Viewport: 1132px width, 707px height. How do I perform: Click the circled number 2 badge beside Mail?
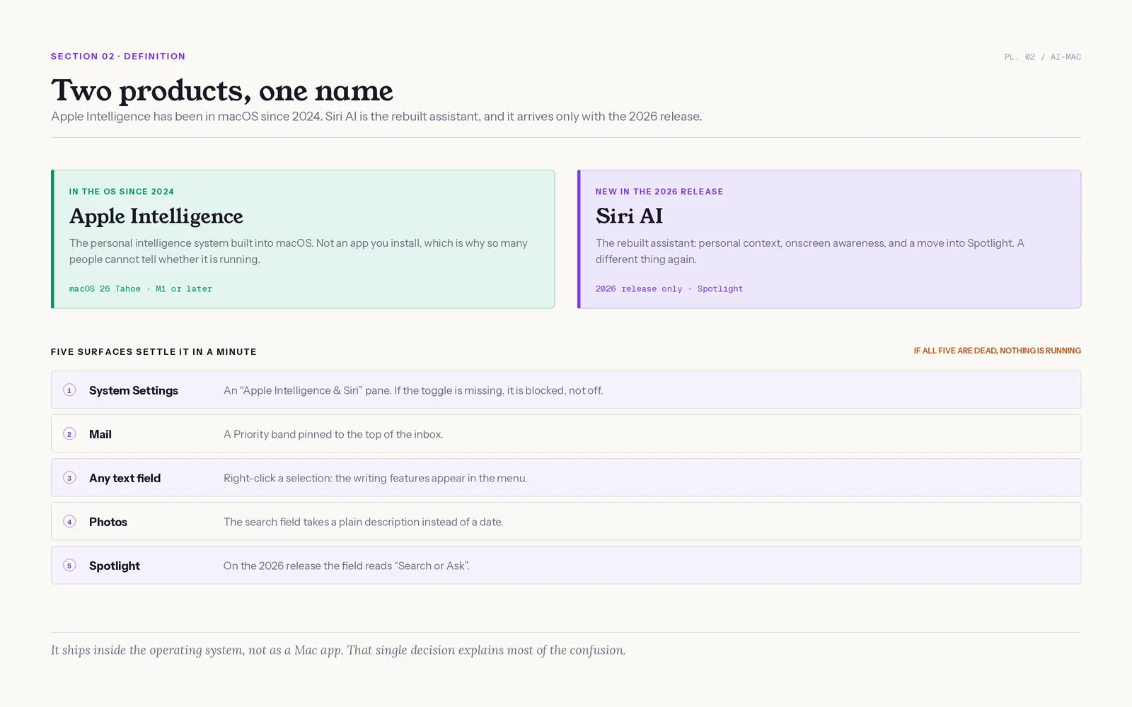(x=69, y=434)
